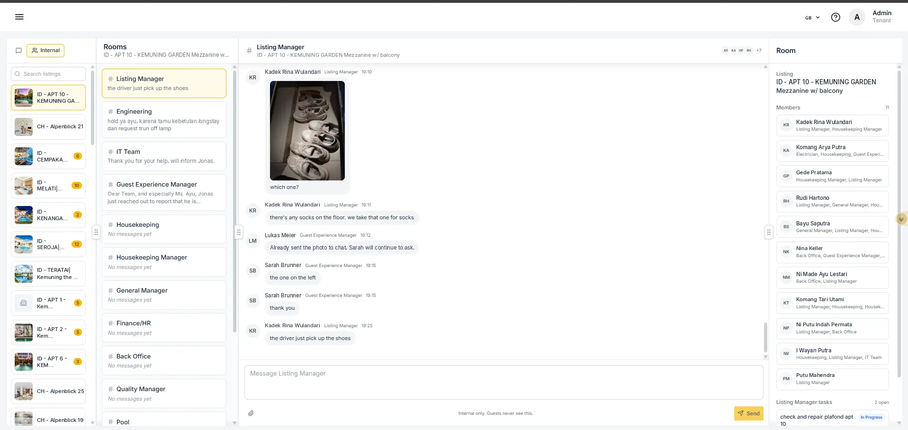The image size is (908, 430).
Task: Click the chat messages scrollbar
Action: click(765, 337)
